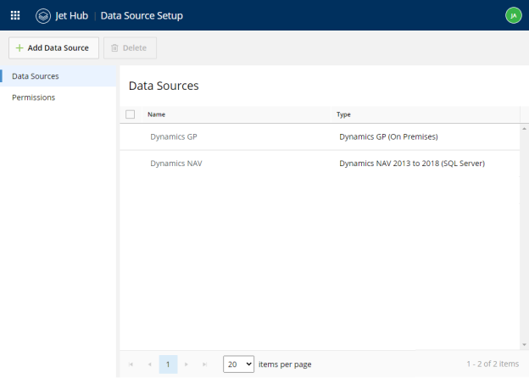Screen dimensions: 529x378
Task: Select page number 1 in the pager
Action: 168,364
